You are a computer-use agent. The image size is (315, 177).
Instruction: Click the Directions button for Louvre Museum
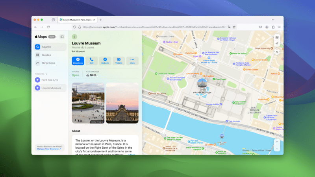pos(78,61)
